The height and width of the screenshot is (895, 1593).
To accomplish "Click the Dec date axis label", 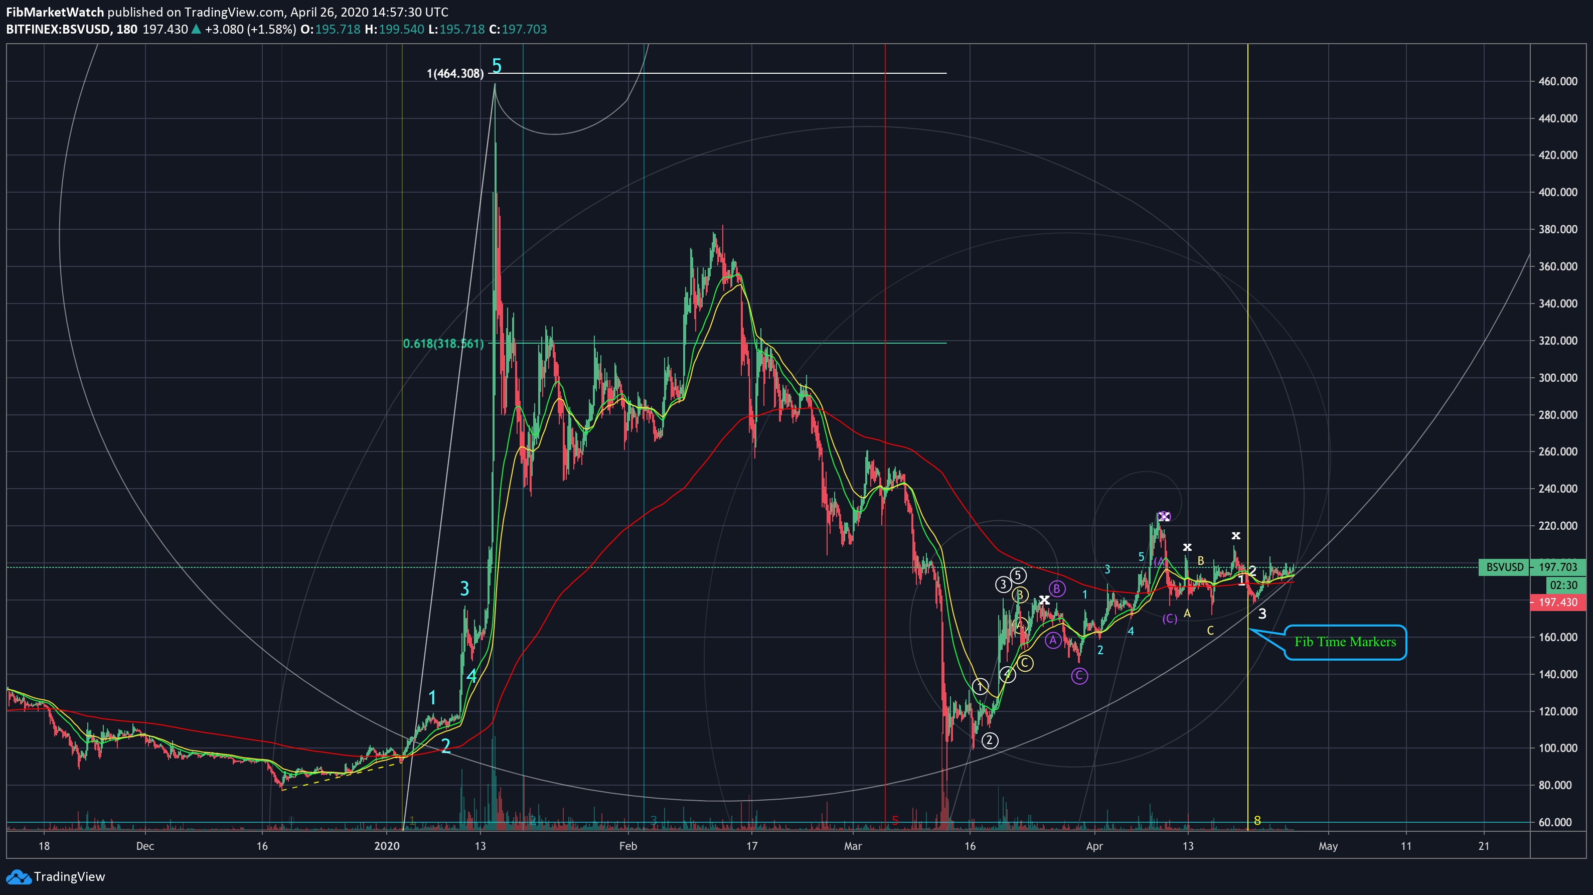I will click(x=145, y=845).
